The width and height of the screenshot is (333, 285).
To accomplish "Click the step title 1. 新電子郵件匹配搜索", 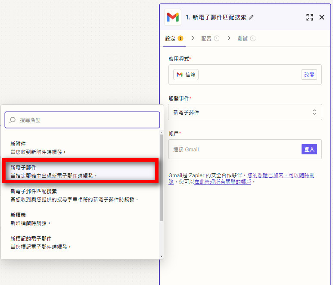I will (x=216, y=17).
